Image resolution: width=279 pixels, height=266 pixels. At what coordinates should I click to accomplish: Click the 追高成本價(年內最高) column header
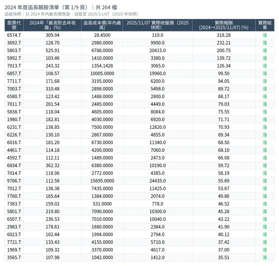coord(102,25)
